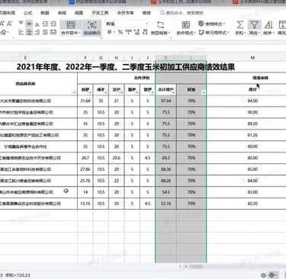Click the horizontal scrollbar thumb
Image resolution: width=286 pixels, height=279 pixels.
click(x=196, y=267)
